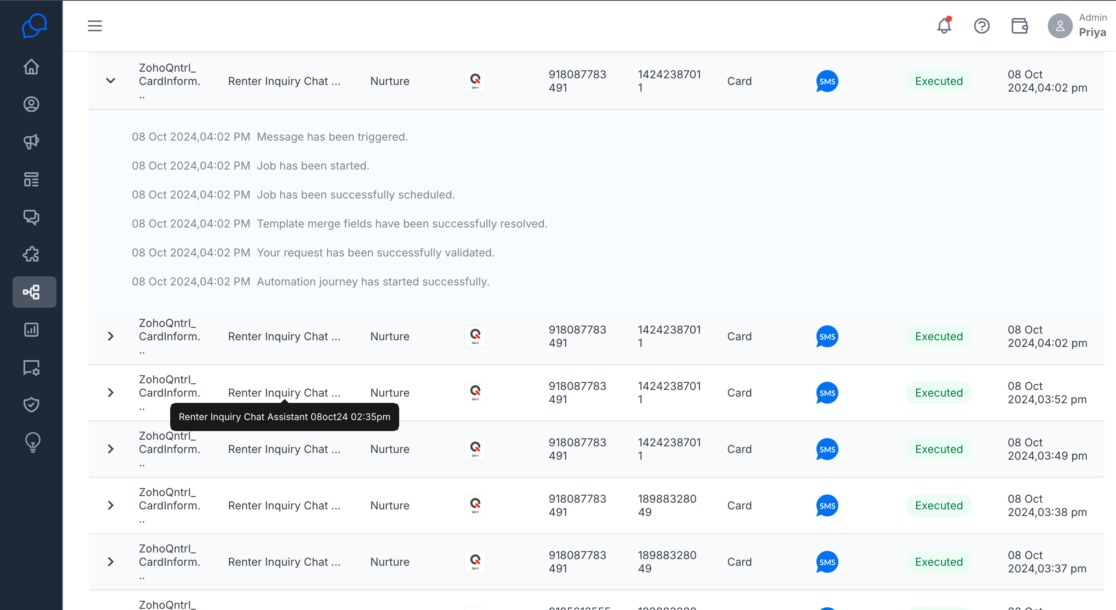1116x610 pixels.
Task: Open the lightbulb ideas icon in sidebar
Action: [33, 442]
